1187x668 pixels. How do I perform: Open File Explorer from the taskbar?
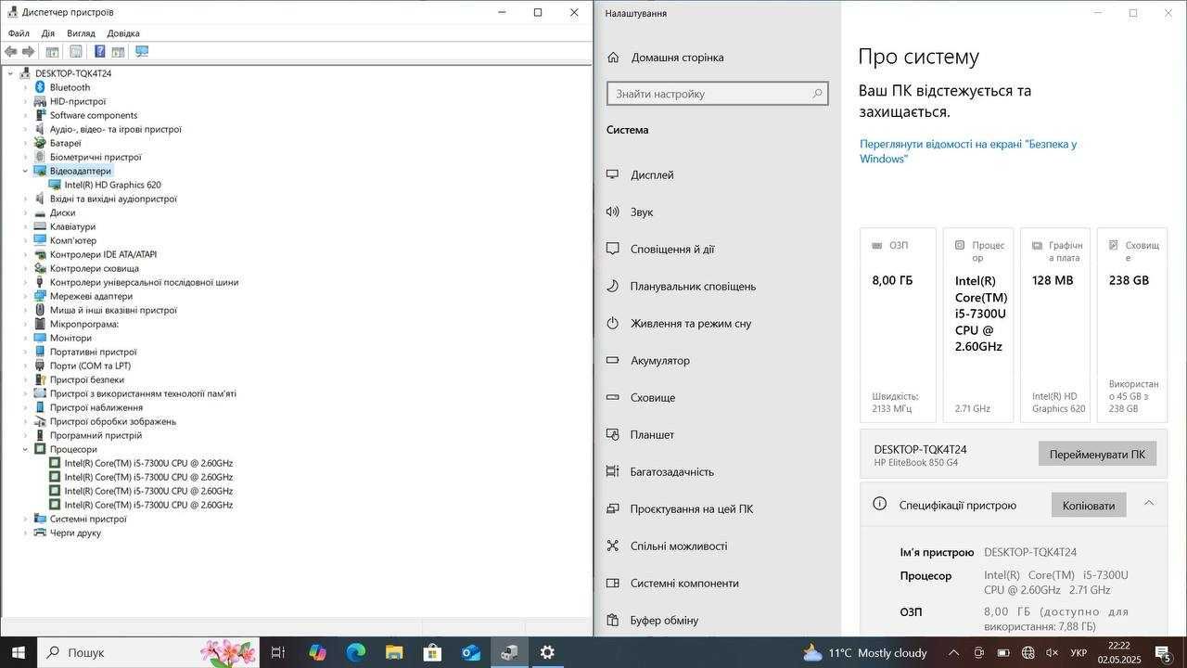(x=394, y=652)
